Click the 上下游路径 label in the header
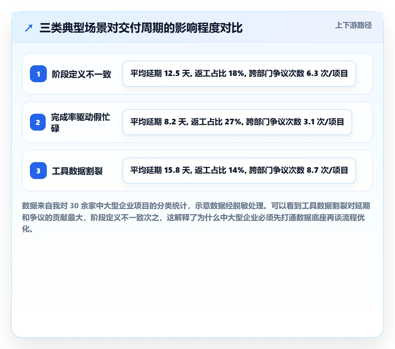The image size is (395, 349). tap(354, 25)
